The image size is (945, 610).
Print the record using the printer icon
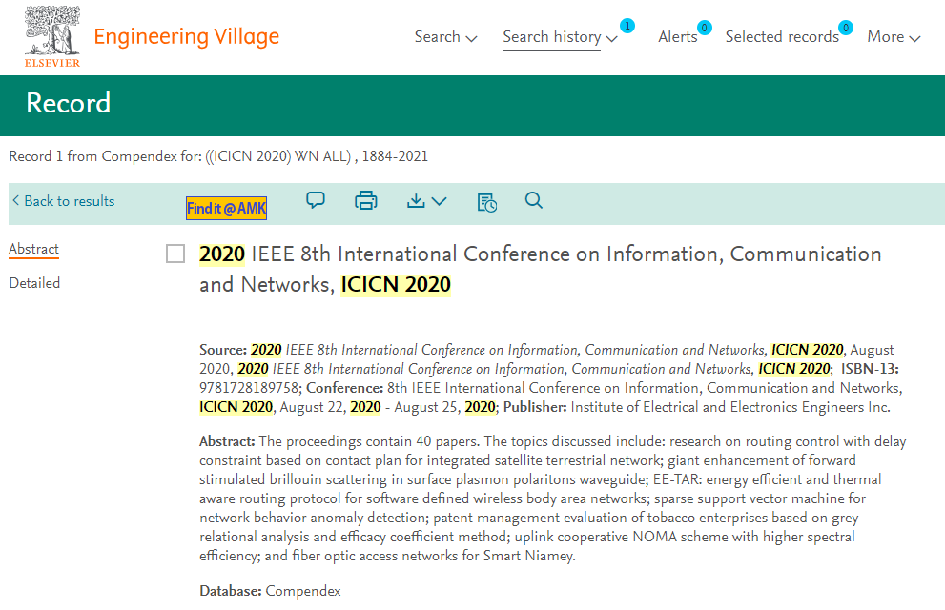point(366,200)
